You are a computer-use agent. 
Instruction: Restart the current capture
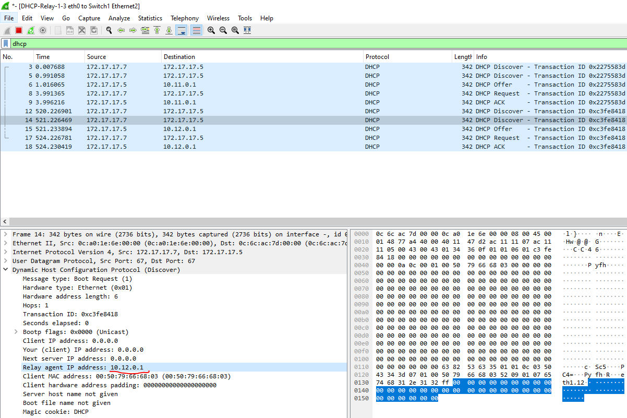pyautogui.click(x=31, y=30)
